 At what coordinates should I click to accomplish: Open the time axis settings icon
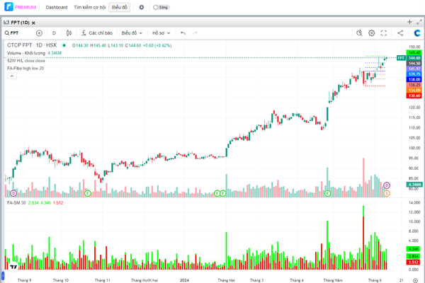[415, 280]
